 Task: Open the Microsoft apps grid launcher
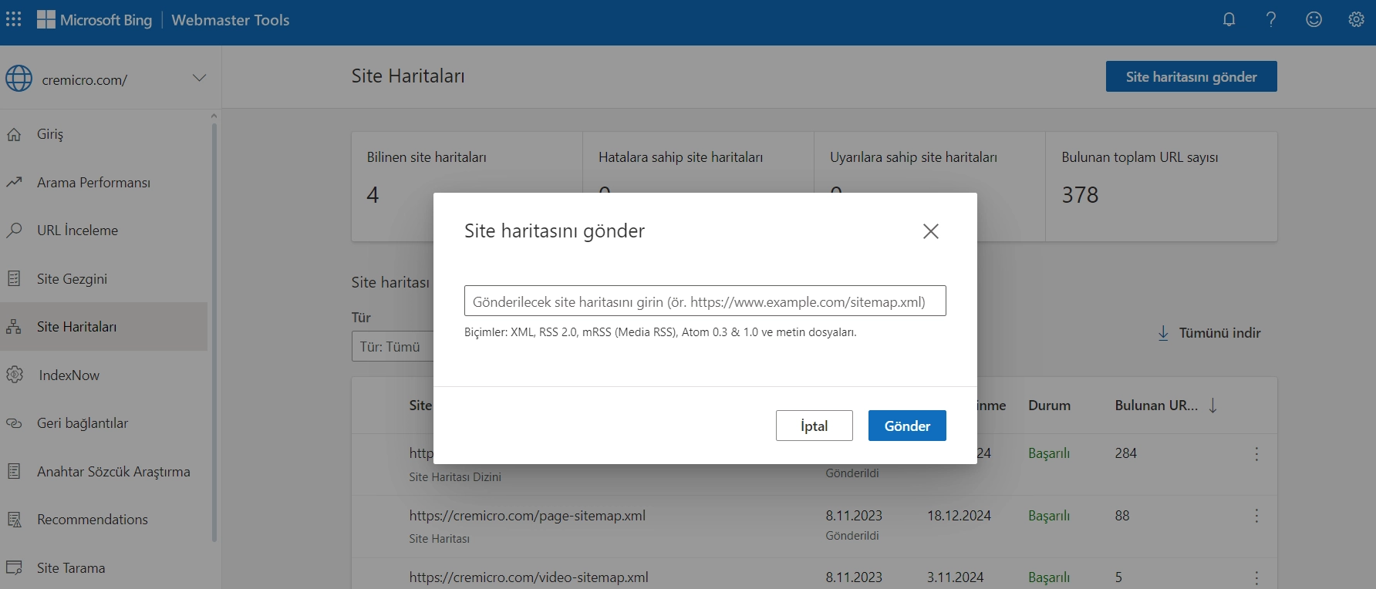[x=14, y=19]
